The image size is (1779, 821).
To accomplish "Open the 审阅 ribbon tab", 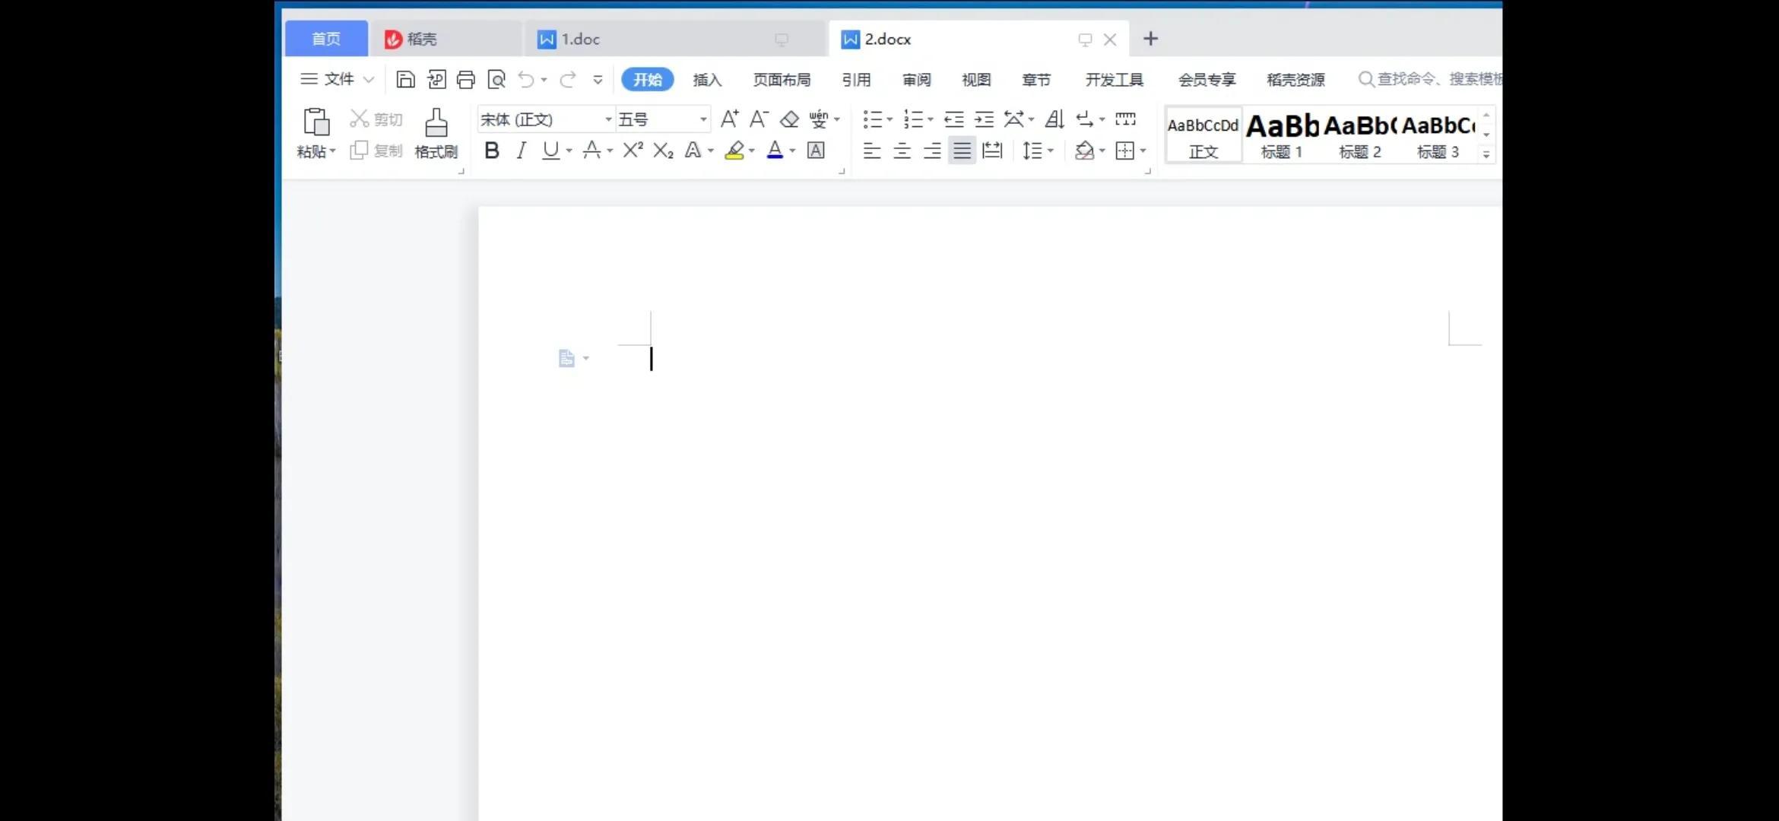I will 916,79.
